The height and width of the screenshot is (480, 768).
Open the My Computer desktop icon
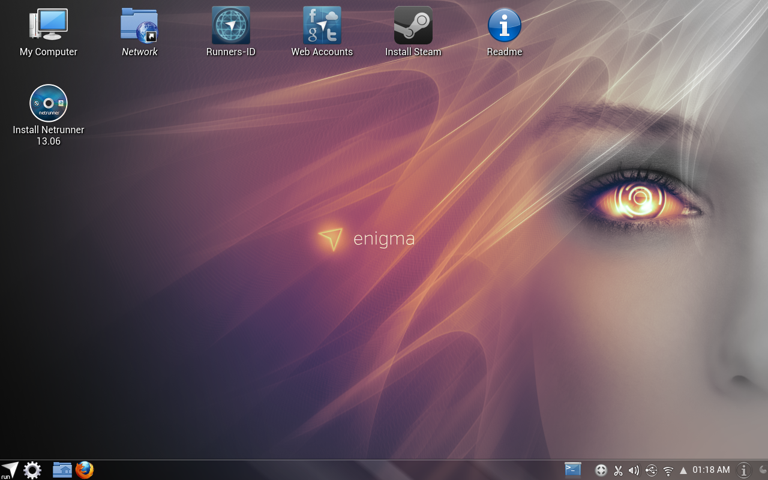pyautogui.click(x=49, y=25)
